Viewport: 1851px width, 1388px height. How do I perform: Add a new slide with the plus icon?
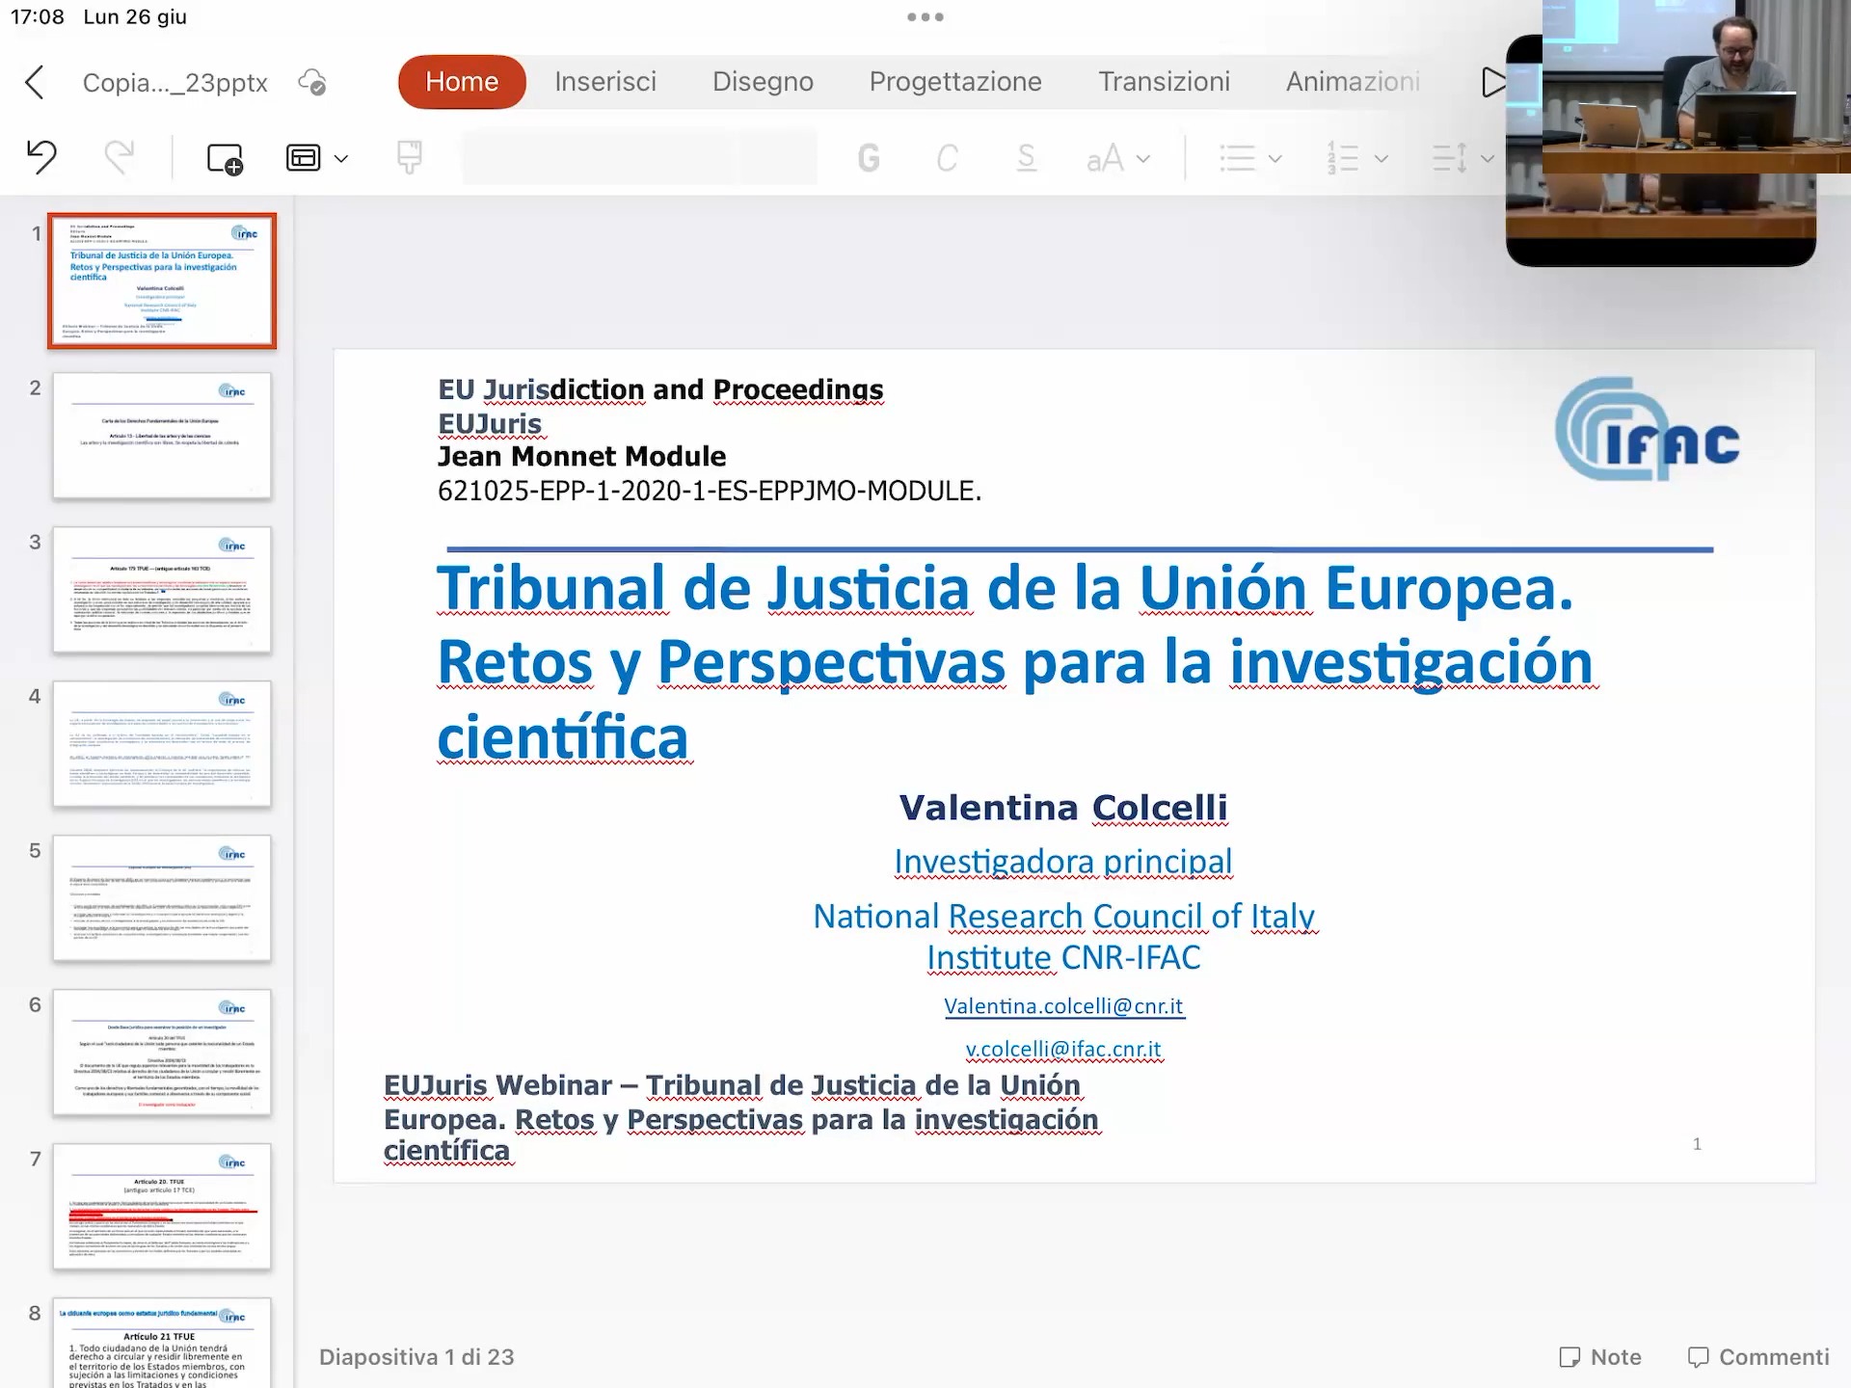point(226,158)
